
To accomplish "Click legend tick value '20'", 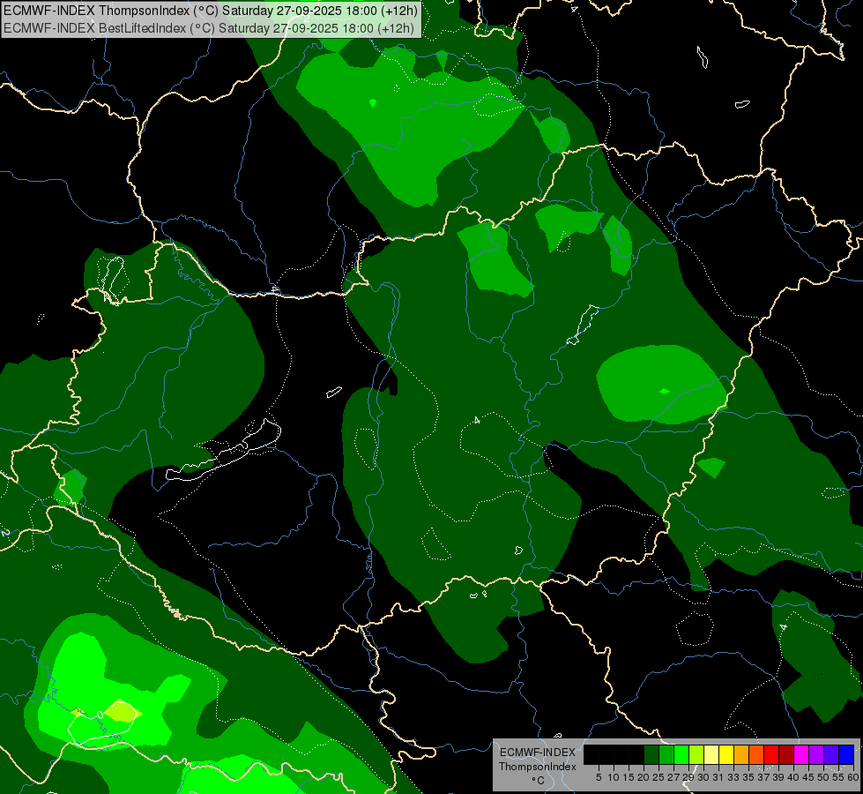I will click(644, 777).
